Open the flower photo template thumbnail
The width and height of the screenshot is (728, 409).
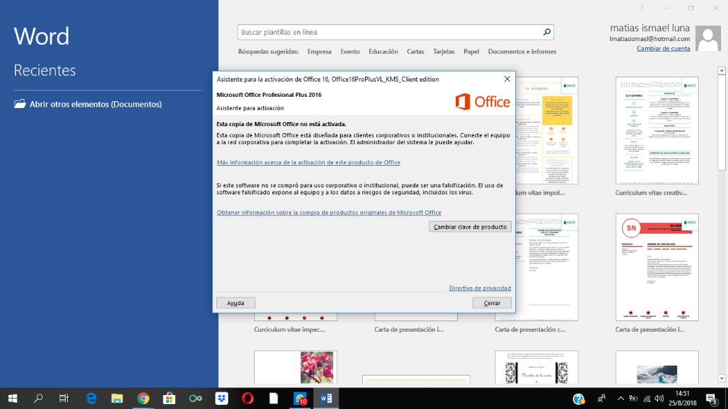pos(295,367)
